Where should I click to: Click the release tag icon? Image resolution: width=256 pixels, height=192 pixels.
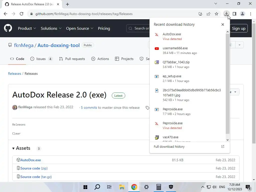pyautogui.click(x=147, y=107)
